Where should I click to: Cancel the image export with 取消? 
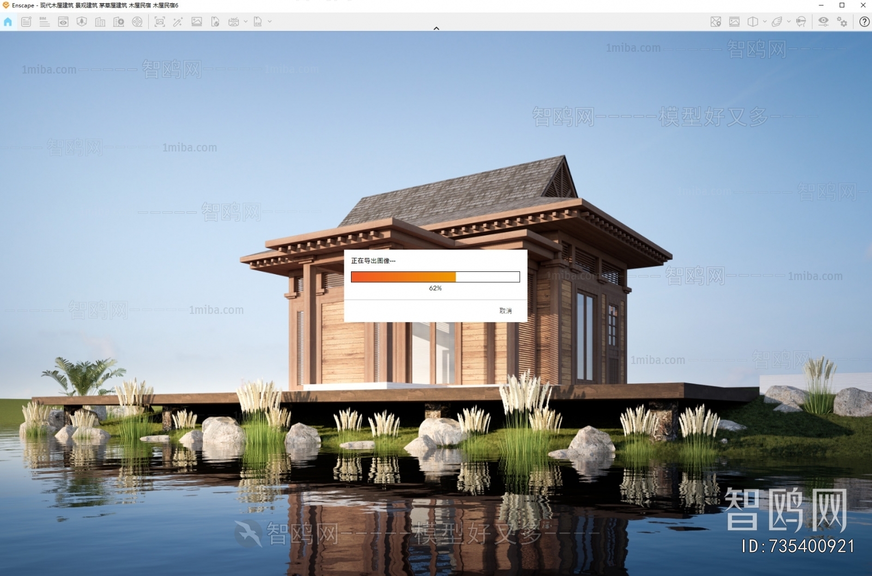tap(505, 310)
